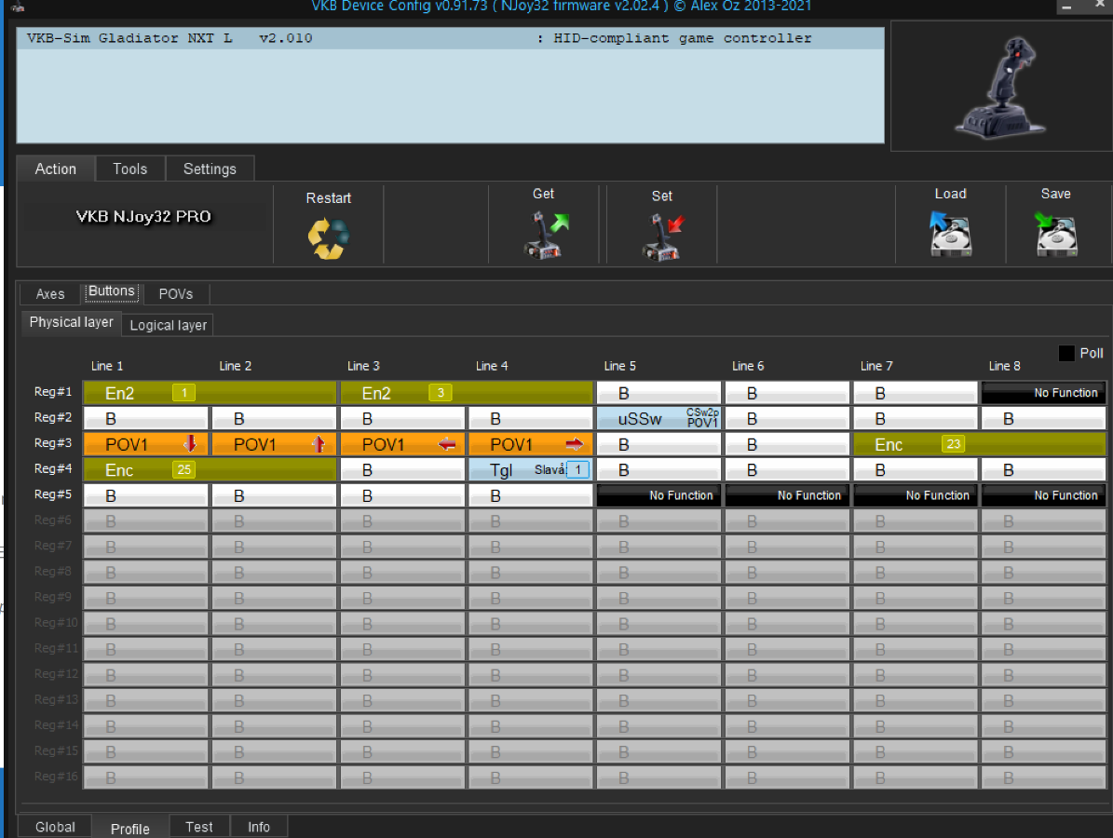The image size is (1113, 838).
Task: Click the Get joystick icon
Action: click(x=543, y=236)
